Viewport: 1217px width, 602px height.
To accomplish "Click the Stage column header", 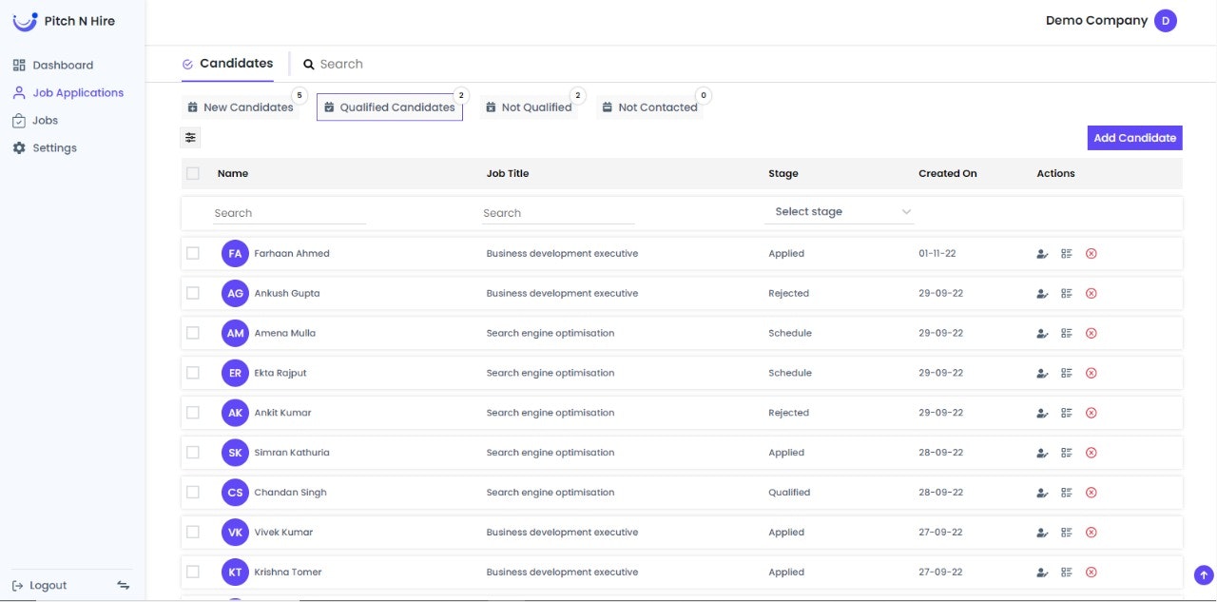I will 783,174.
